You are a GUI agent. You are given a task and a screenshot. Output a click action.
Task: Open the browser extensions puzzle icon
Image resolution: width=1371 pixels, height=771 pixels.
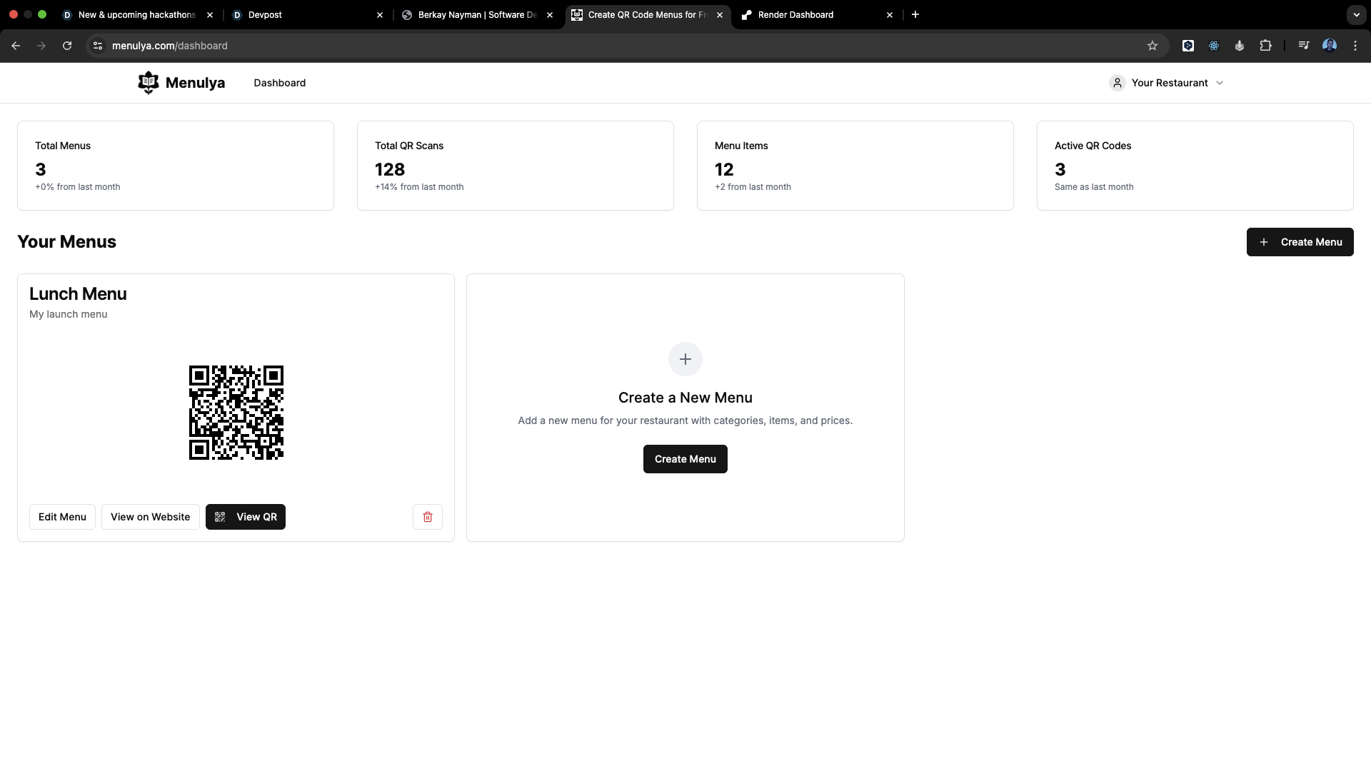1265,46
